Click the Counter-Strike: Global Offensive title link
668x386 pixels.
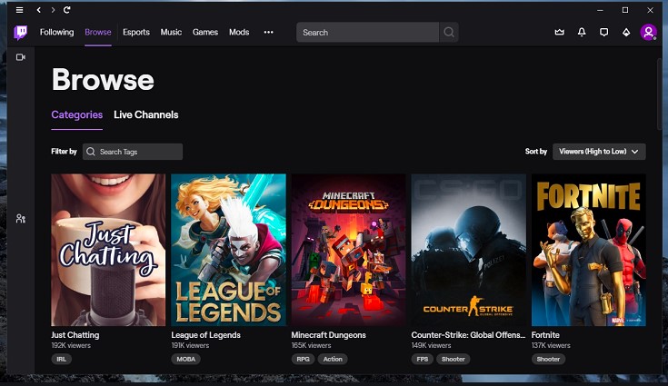pos(468,335)
